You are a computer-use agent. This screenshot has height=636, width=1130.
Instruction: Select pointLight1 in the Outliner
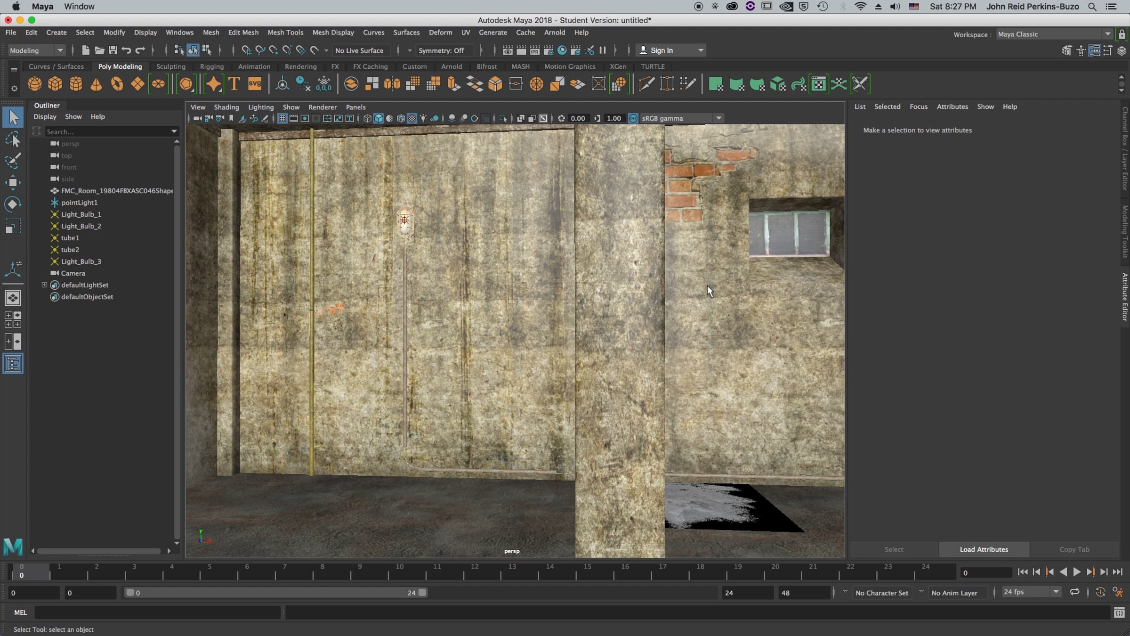click(79, 203)
